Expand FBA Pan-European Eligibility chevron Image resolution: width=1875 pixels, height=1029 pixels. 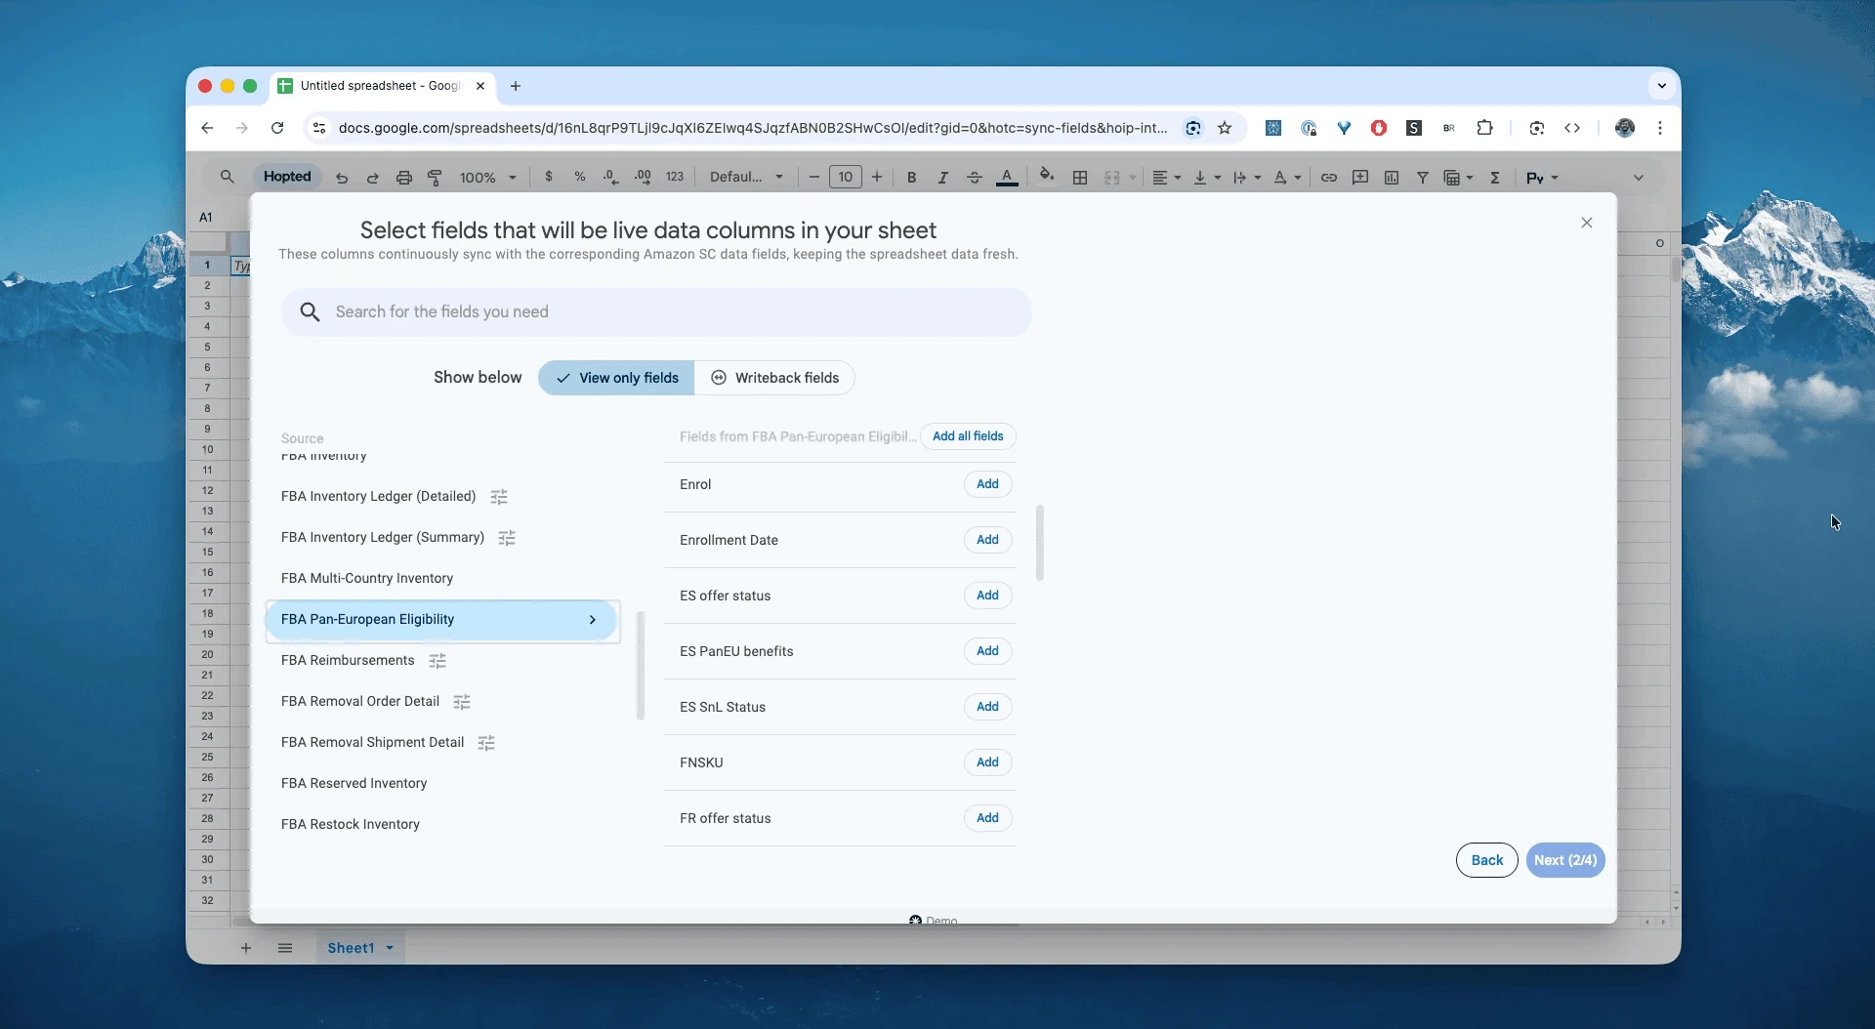[x=592, y=620]
